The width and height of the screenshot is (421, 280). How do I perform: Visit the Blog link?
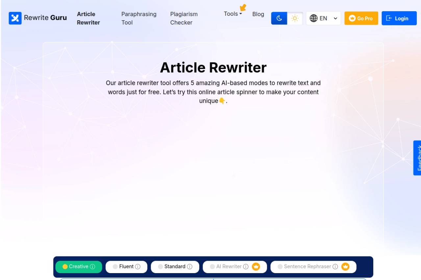click(x=258, y=14)
